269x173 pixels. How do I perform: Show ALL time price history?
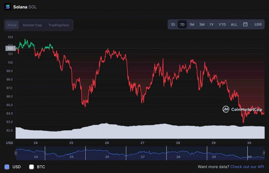tap(234, 24)
